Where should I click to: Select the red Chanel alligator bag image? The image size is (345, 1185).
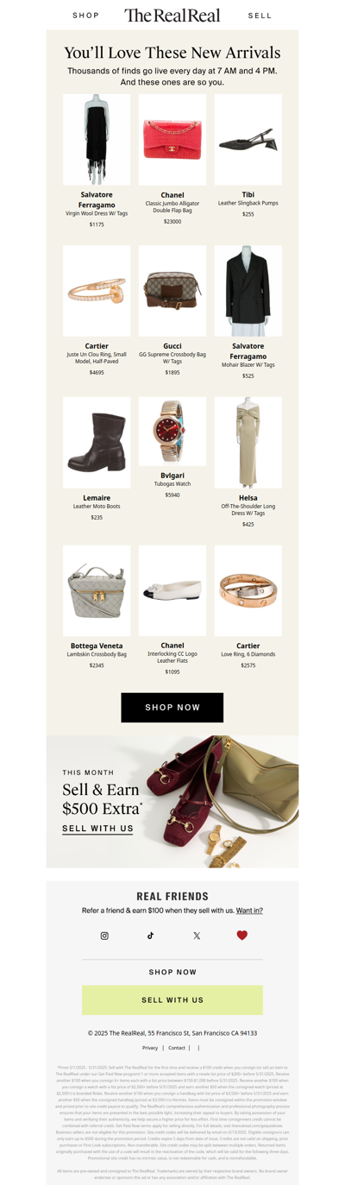pyautogui.click(x=172, y=140)
